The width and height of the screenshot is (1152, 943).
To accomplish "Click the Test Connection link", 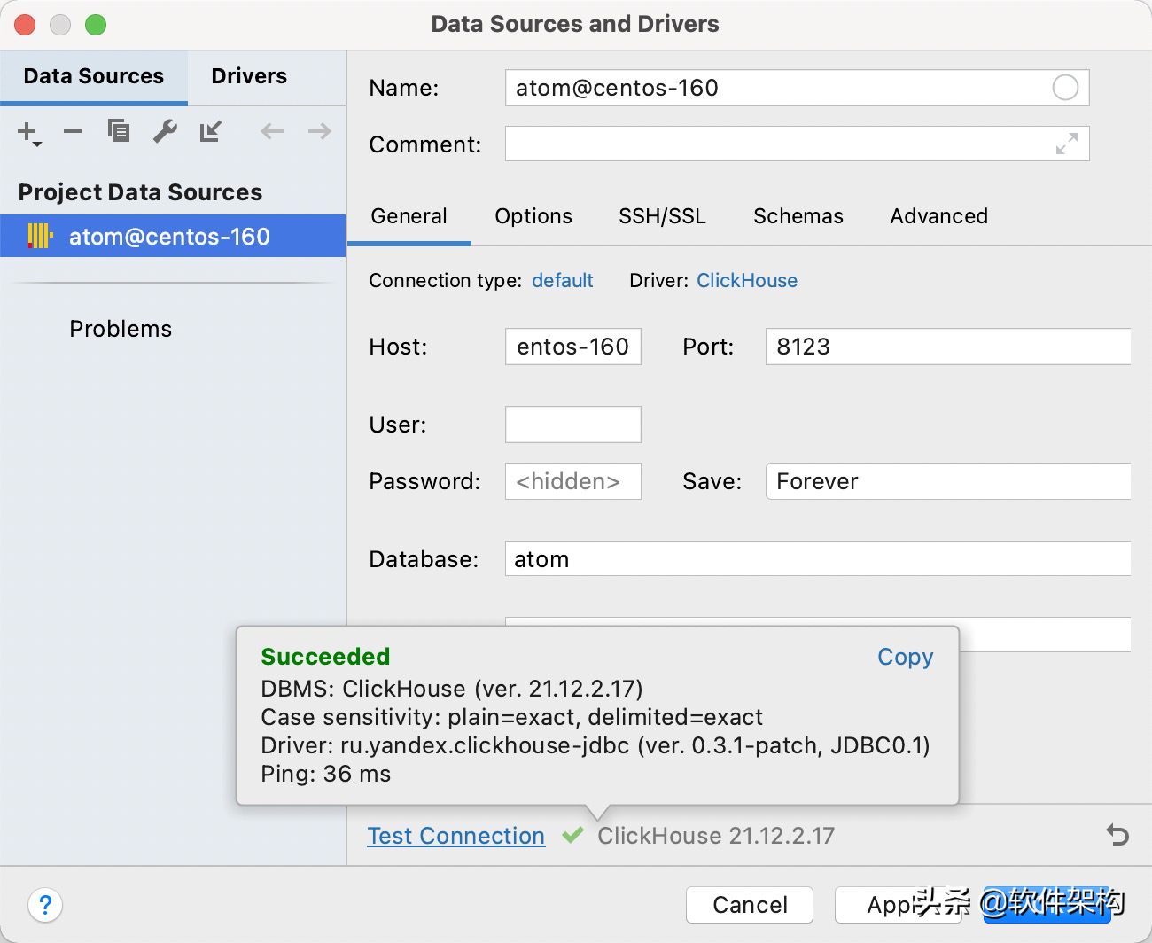I will click(x=456, y=836).
